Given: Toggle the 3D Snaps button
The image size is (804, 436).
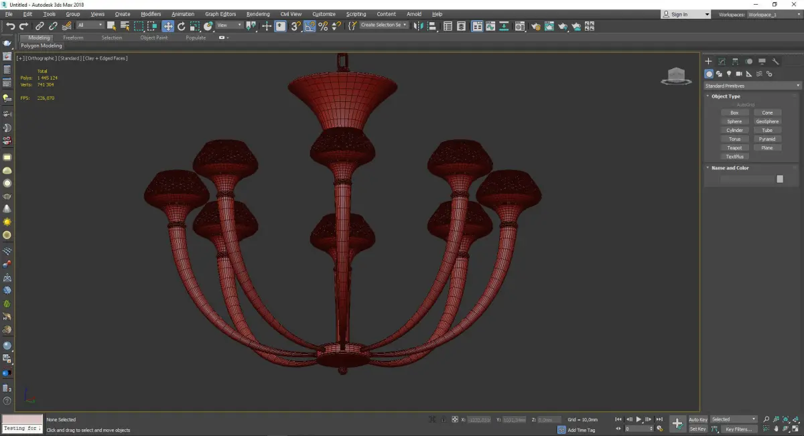Looking at the screenshot, I should [294, 26].
